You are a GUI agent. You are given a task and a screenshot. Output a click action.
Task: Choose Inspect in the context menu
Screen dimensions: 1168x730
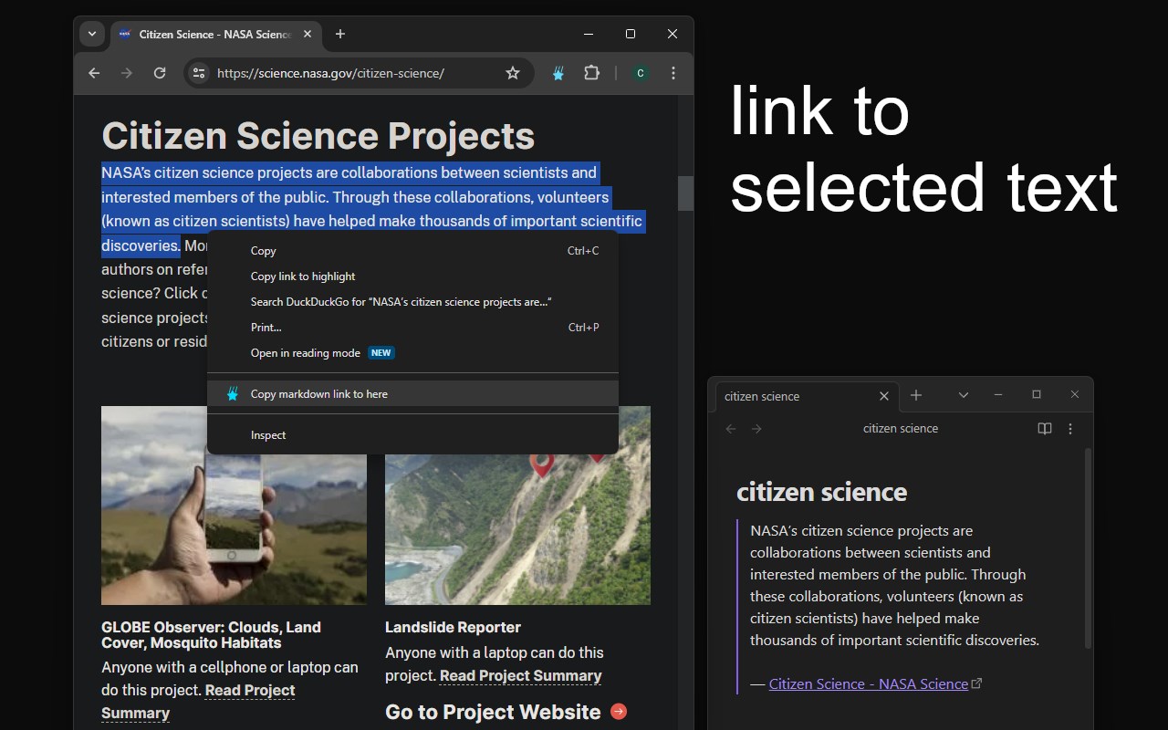413,435
